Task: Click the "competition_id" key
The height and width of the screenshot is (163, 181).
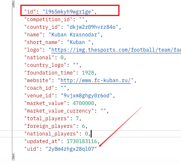Action: click(x=48, y=19)
